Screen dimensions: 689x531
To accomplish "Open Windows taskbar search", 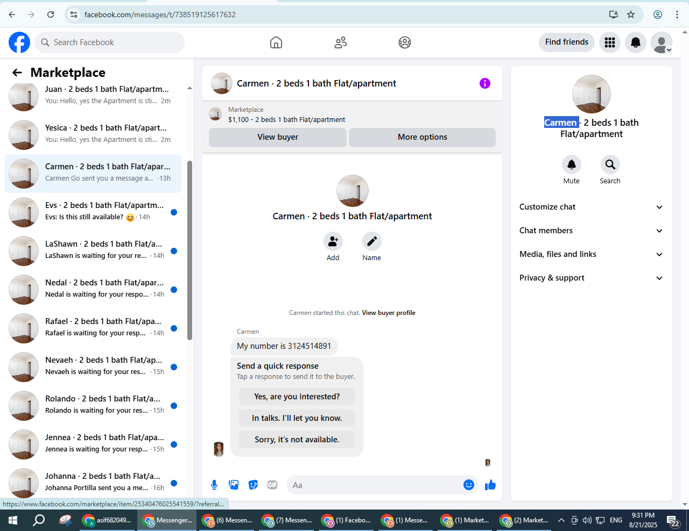I will [39, 520].
